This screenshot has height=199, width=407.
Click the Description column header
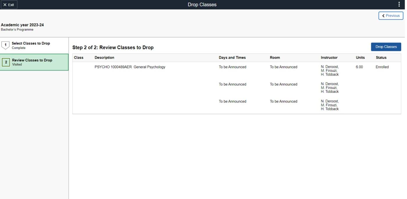(104, 58)
